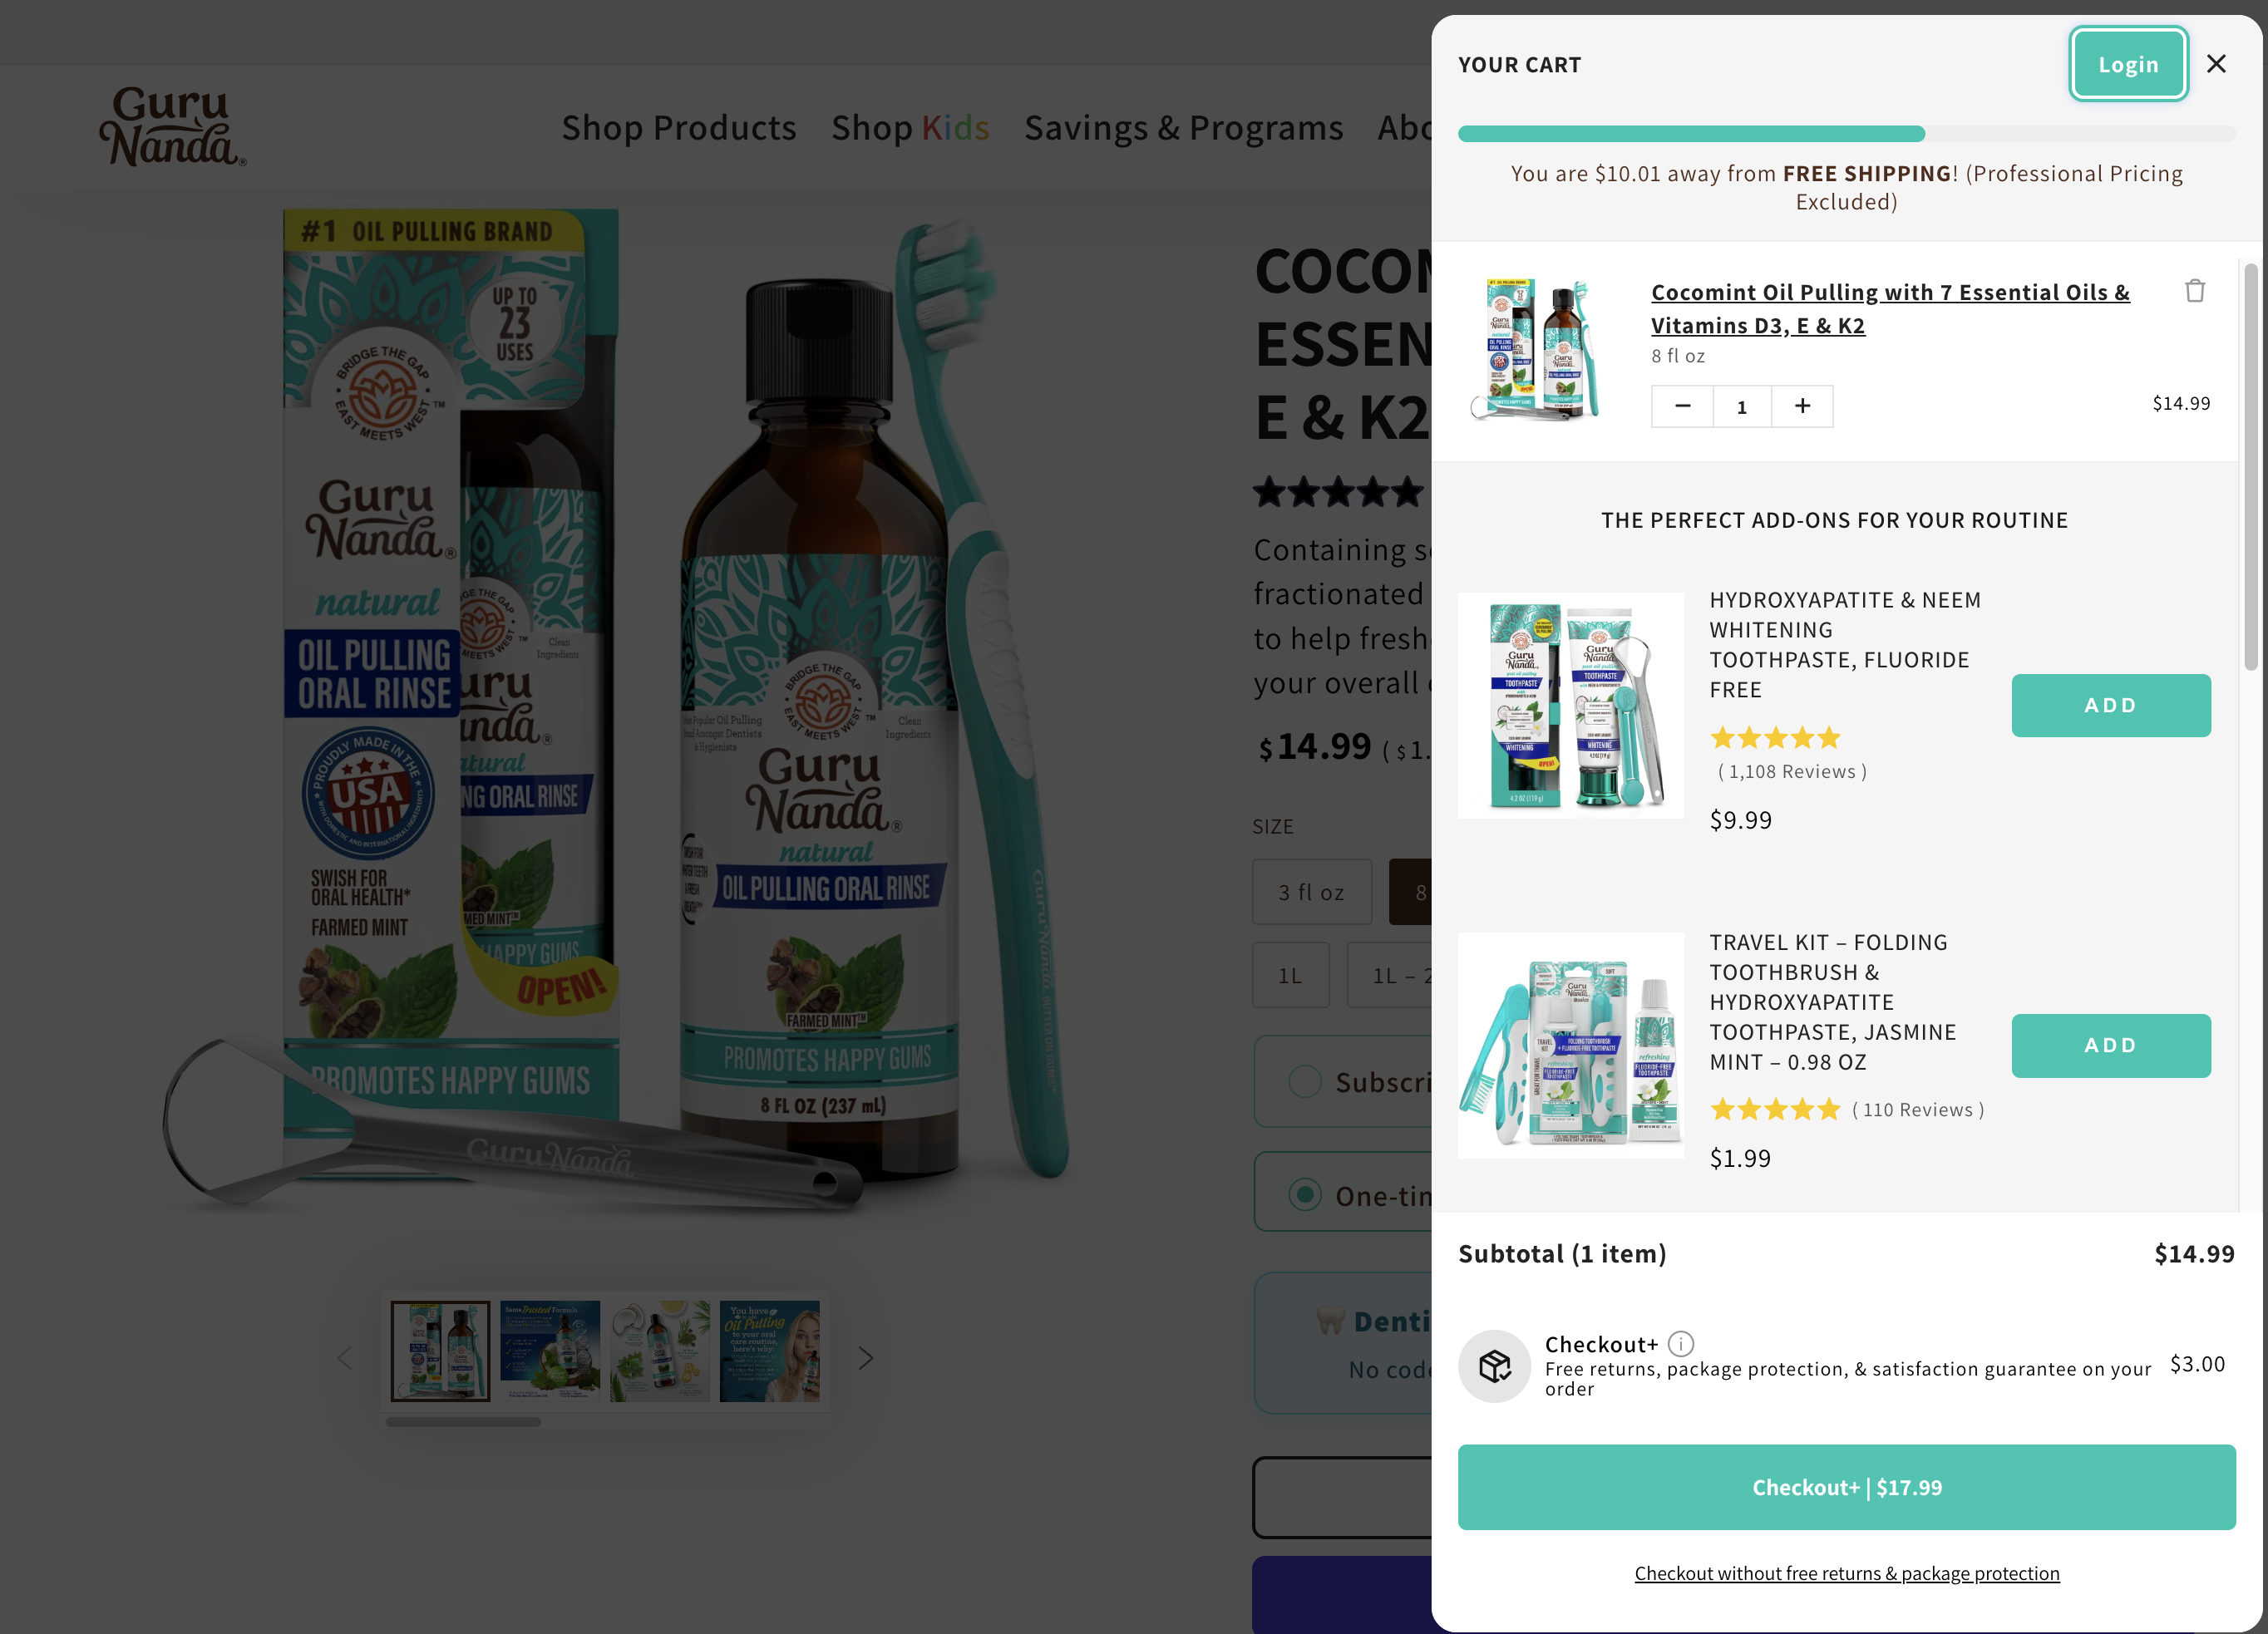Go to next product gallery image arrow

(x=866, y=1357)
